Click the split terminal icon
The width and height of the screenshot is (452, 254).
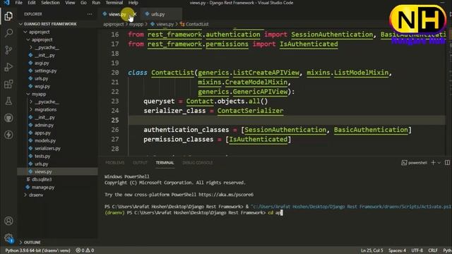[447, 163]
